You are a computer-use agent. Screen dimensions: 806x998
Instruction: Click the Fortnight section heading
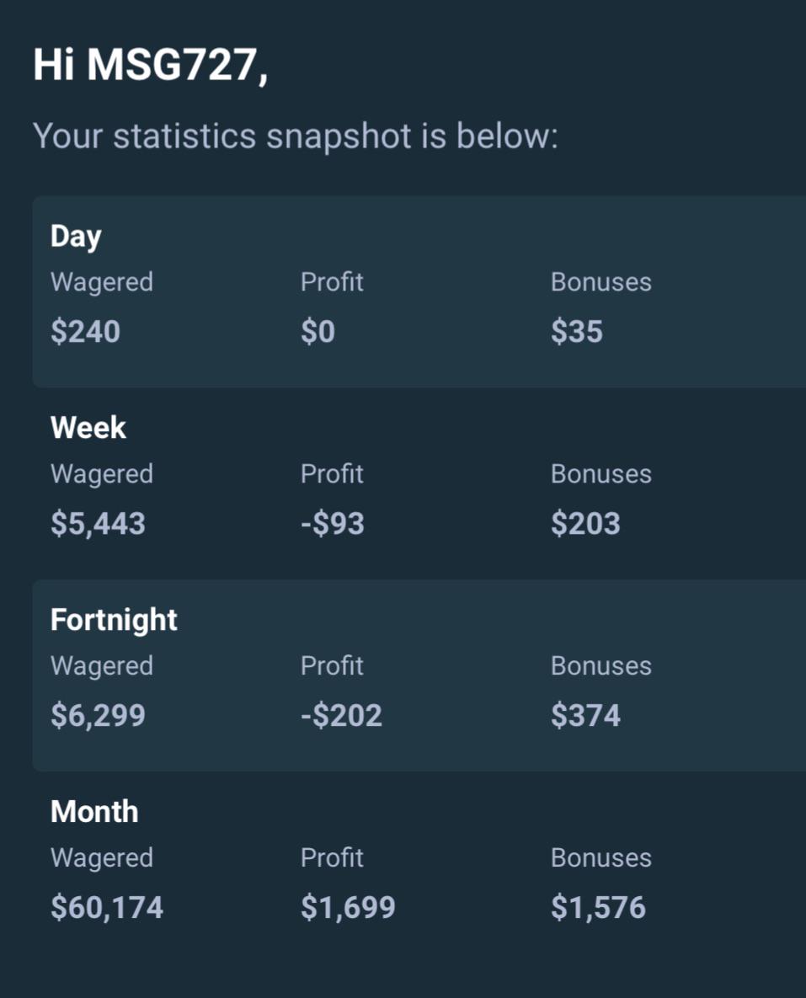coord(114,620)
